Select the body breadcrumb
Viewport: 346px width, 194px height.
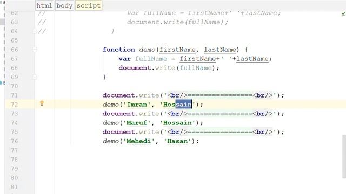coord(64,5)
